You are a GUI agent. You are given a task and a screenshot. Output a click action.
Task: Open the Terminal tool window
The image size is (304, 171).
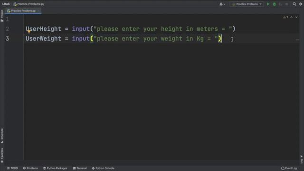click(80, 168)
